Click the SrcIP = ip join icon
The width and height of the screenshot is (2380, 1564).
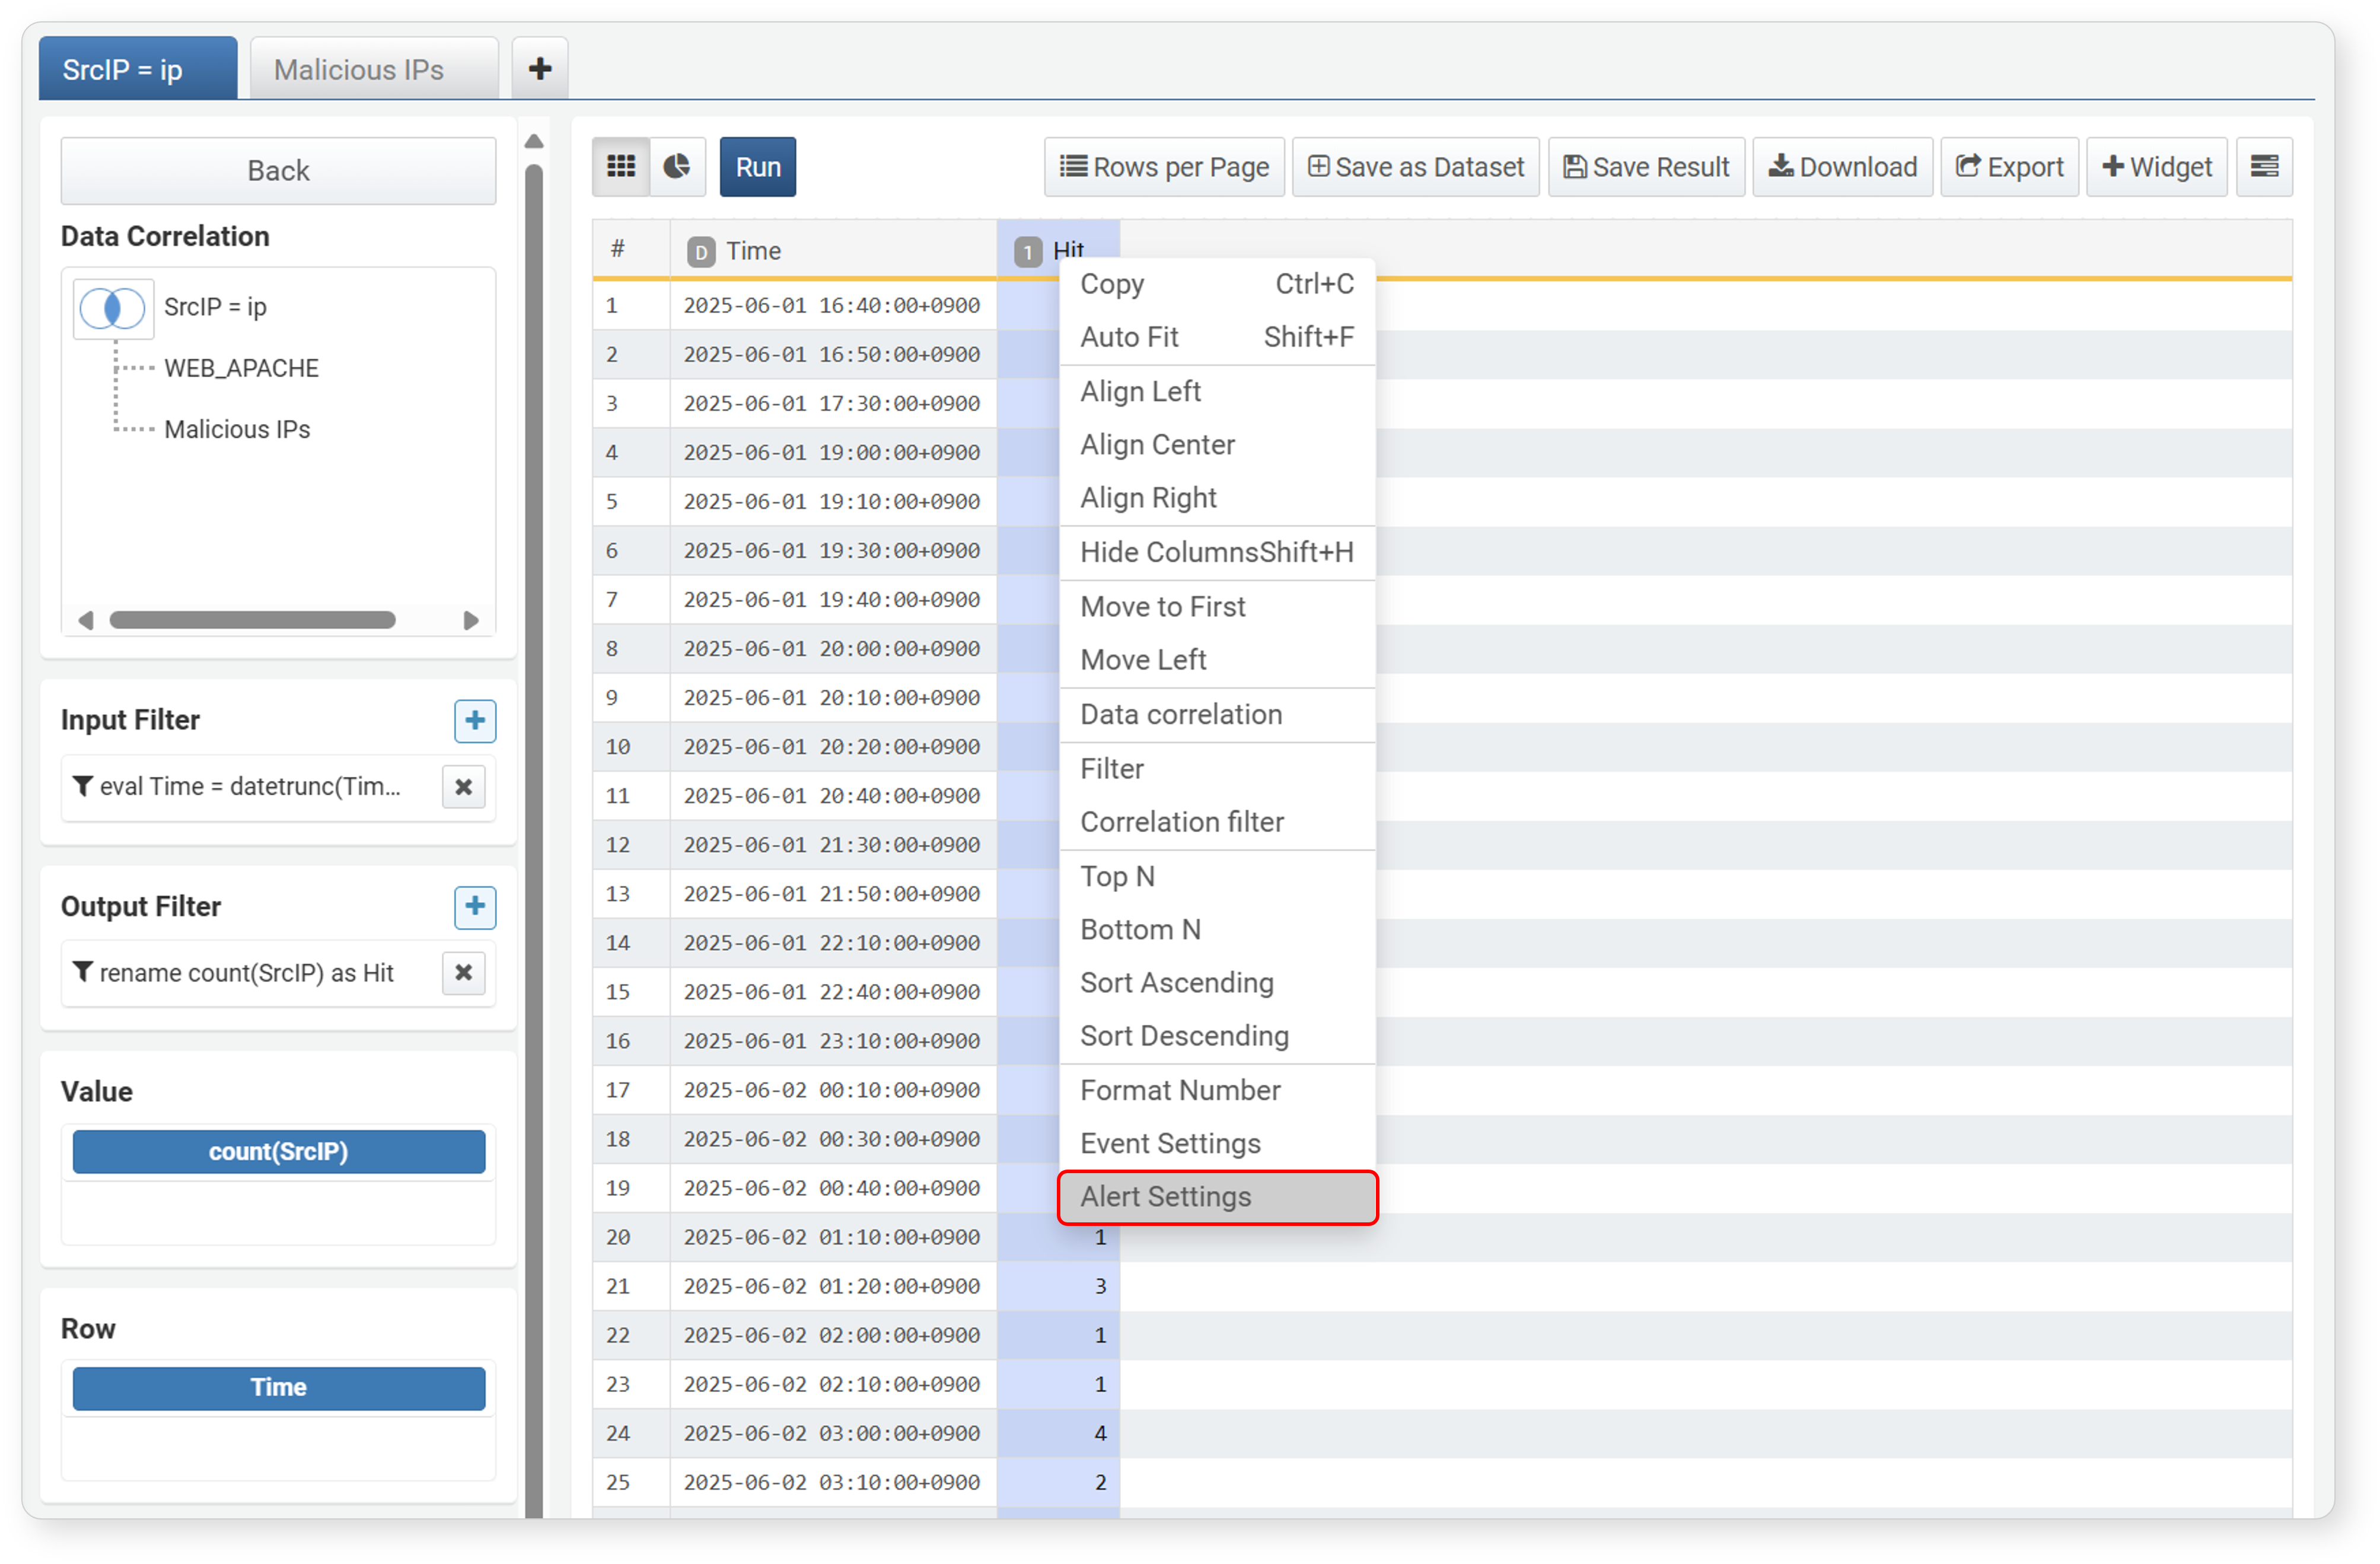pos(113,308)
